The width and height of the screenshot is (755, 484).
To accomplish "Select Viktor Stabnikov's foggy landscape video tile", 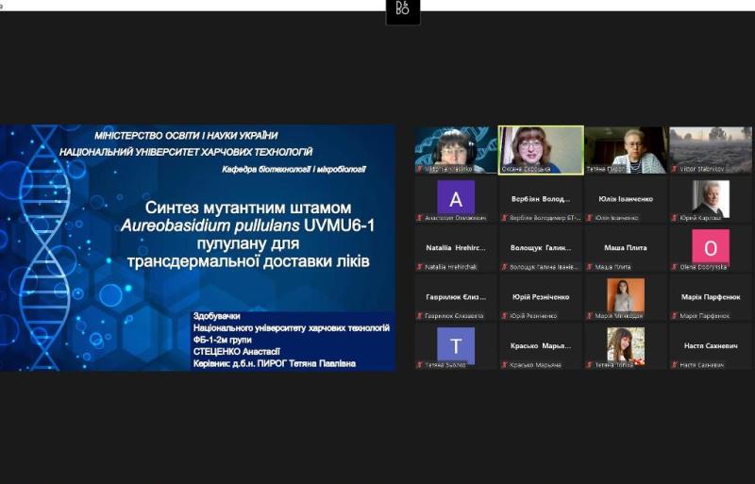I will click(x=711, y=149).
